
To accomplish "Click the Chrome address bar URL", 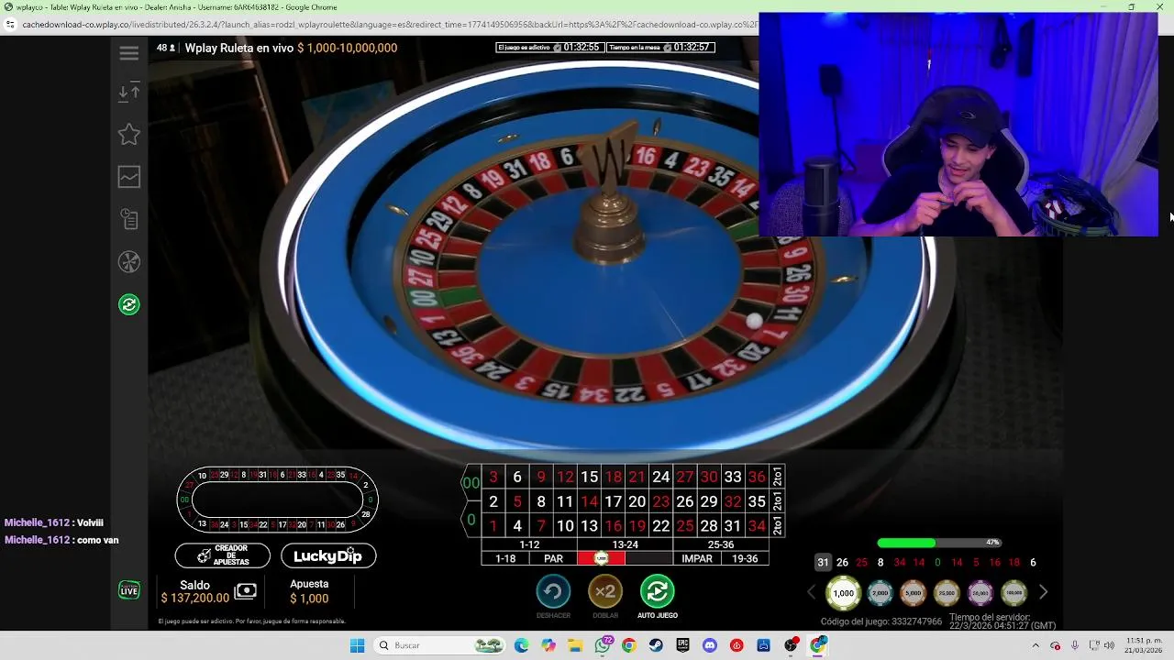I will click(x=390, y=25).
